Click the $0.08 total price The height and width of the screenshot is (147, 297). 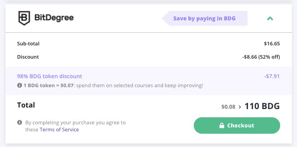tap(228, 107)
